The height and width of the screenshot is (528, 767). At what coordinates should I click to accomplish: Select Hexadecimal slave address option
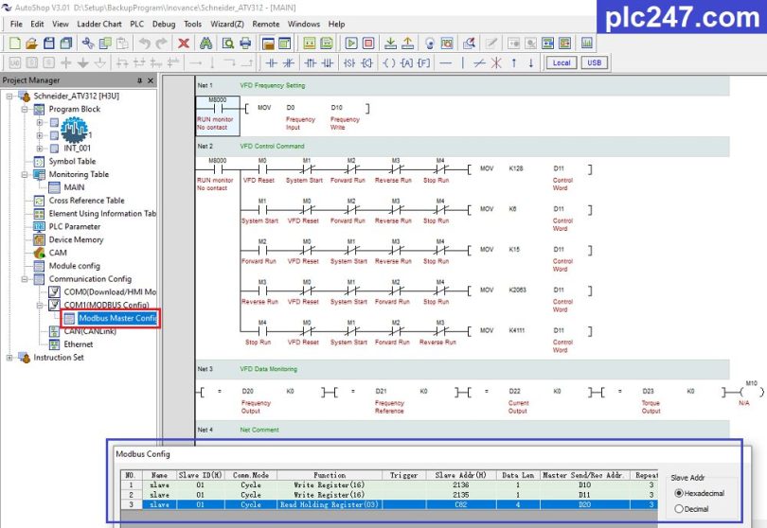[678, 493]
